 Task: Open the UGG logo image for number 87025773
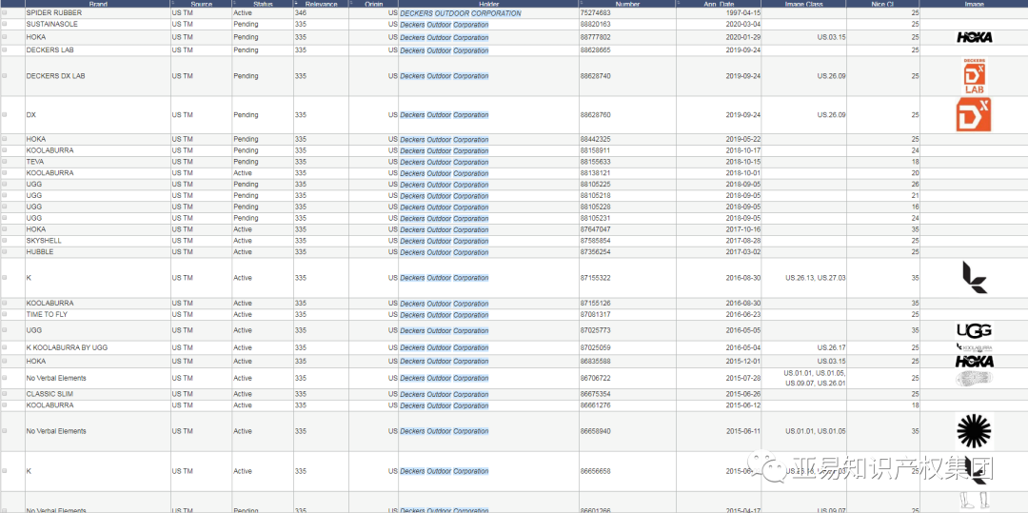(975, 330)
